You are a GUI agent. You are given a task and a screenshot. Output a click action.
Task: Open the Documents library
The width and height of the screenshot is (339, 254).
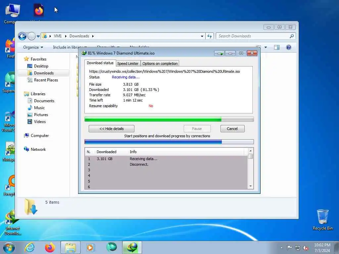pos(44,101)
